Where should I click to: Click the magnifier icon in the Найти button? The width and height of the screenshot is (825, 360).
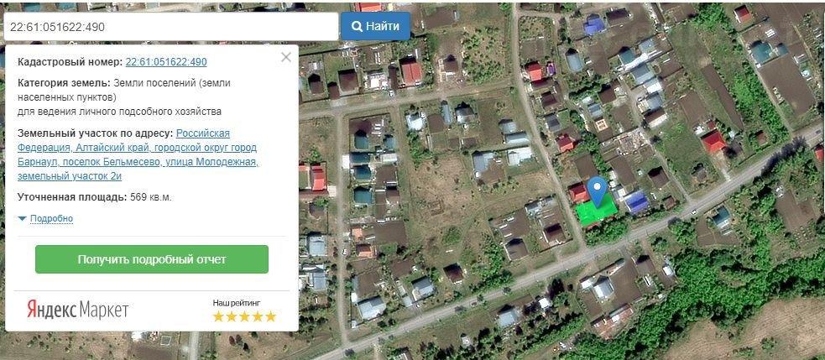point(357,26)
